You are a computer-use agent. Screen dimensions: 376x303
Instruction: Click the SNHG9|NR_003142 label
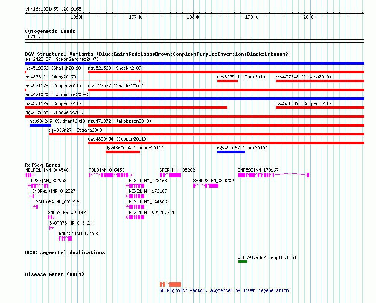point(67,212)
